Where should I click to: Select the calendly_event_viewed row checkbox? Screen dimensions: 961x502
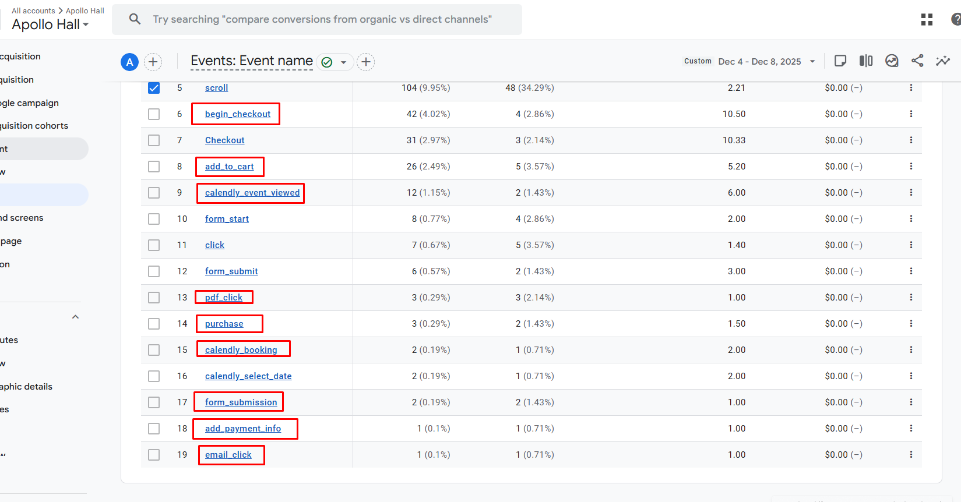(x=154, y=193)
